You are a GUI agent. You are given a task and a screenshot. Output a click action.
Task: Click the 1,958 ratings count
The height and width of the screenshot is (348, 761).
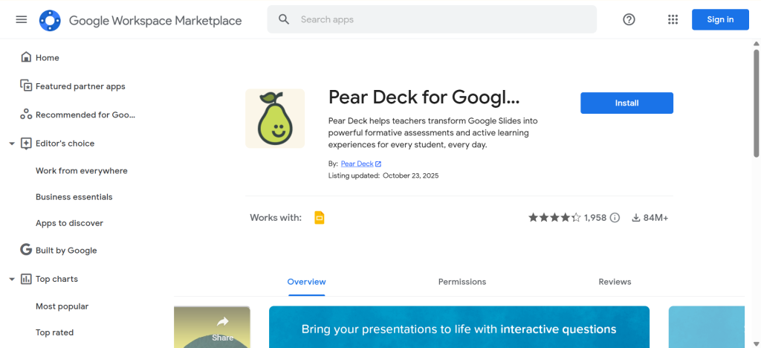click(x=595, y=218)
